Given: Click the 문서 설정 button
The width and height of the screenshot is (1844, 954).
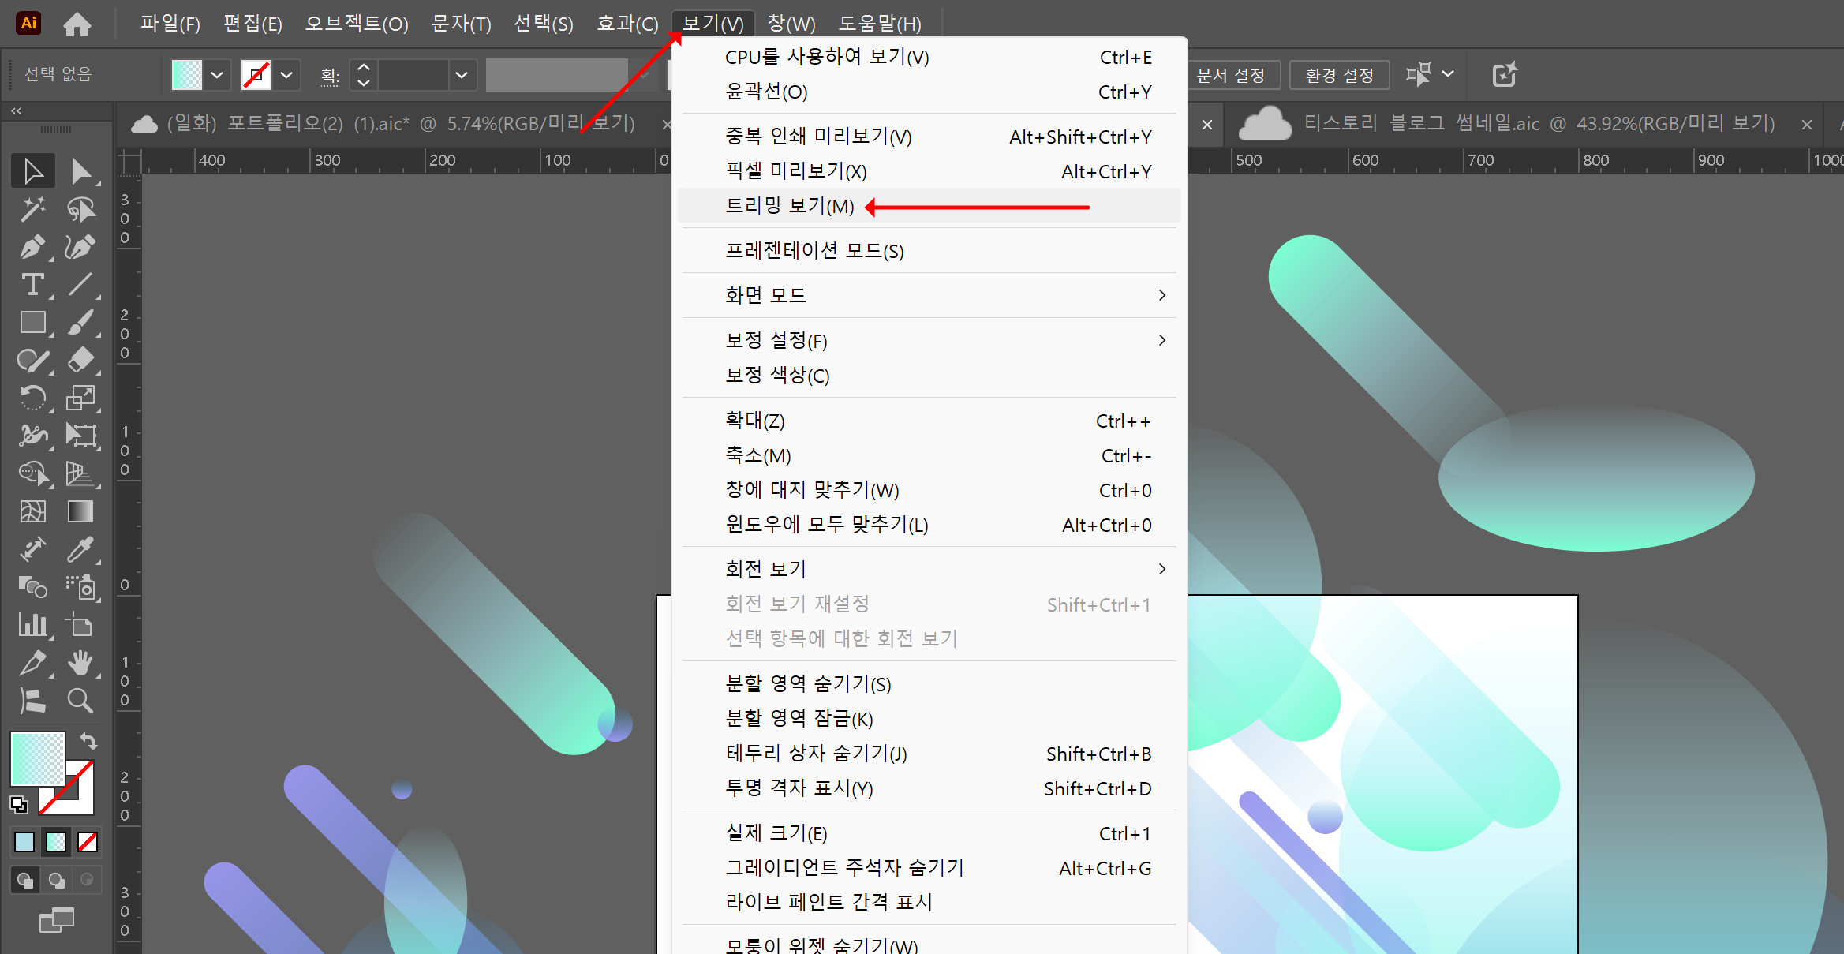Looking at the screenshot, I should [x=1235, y=75].
